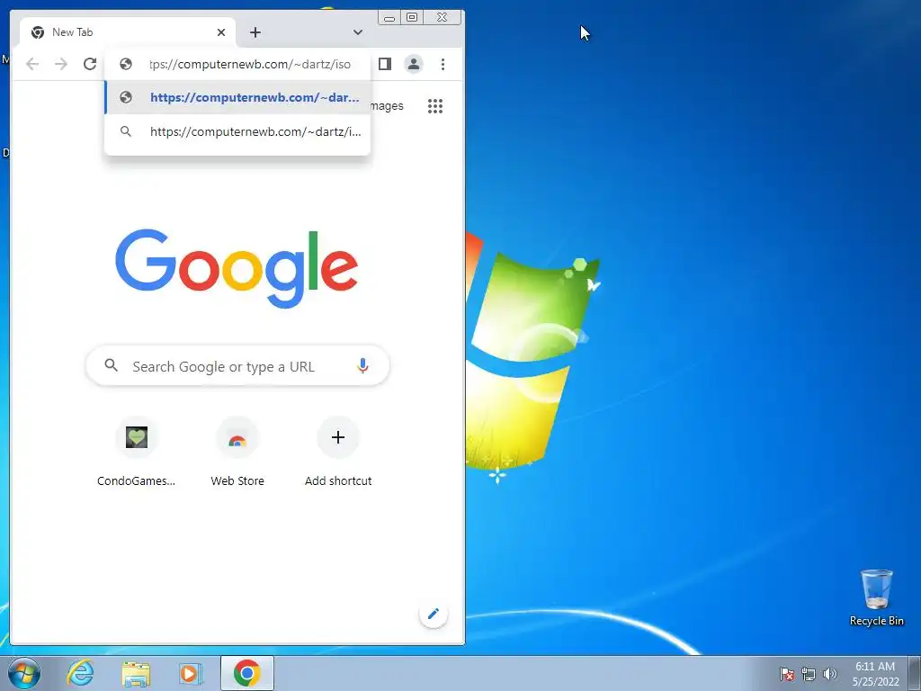Open Chrome profile avatar menu
This screenshot has height=691, width=921.
pos(414,64)
